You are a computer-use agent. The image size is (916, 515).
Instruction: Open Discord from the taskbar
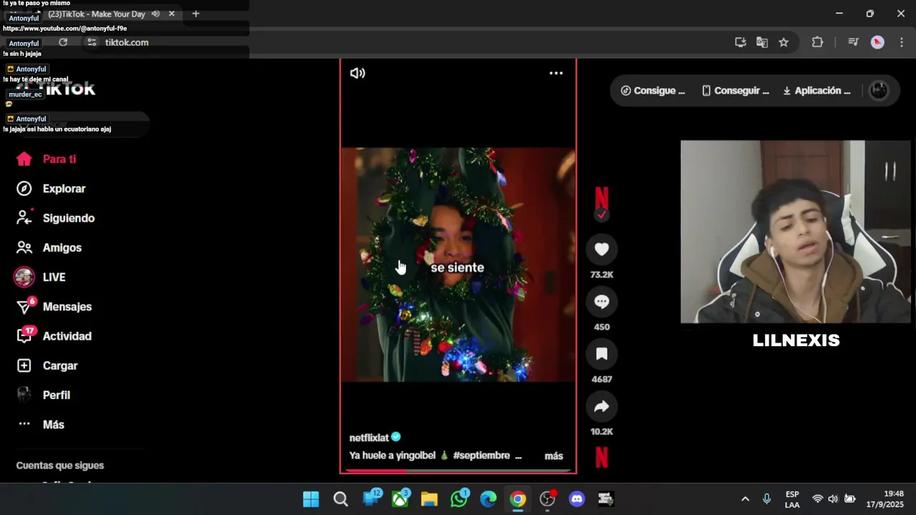[x=577, y=499]
